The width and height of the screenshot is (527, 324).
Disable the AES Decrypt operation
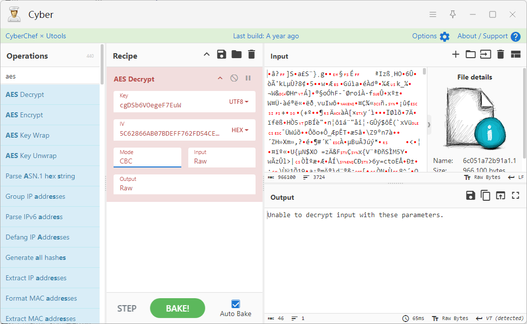point(234,78)
